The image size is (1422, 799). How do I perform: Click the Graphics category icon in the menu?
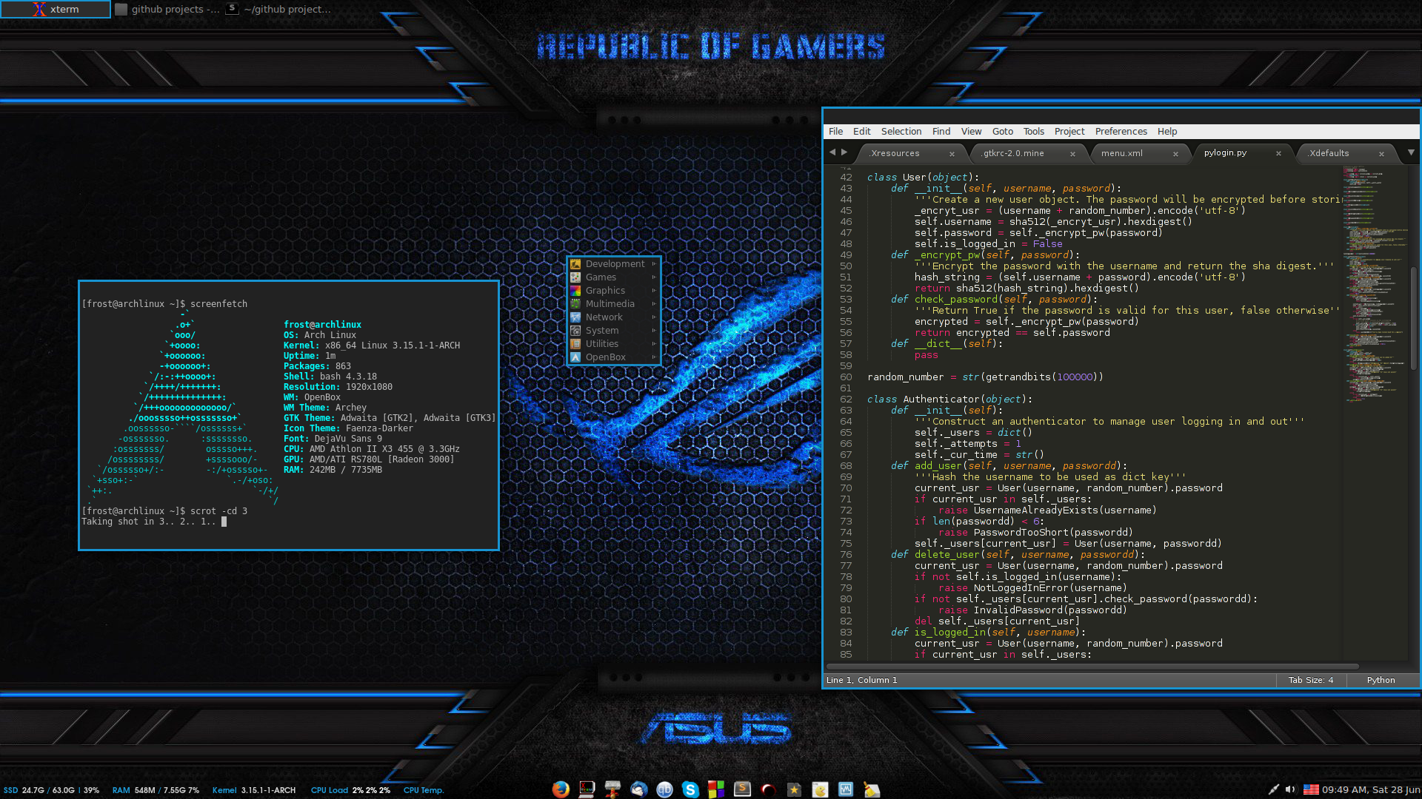pos(575,291)
